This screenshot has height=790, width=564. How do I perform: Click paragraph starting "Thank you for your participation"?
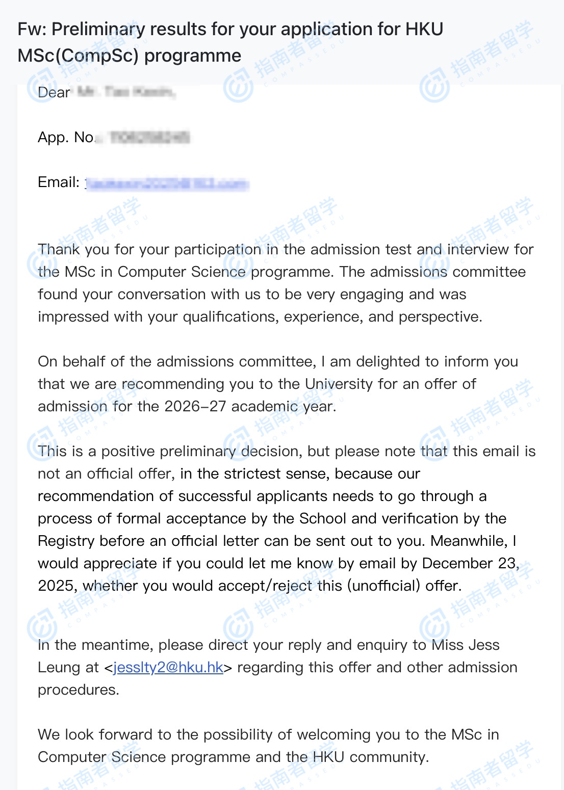[286, 283]
